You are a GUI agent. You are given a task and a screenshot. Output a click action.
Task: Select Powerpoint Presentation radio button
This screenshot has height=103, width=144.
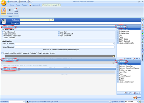point(3,36)
